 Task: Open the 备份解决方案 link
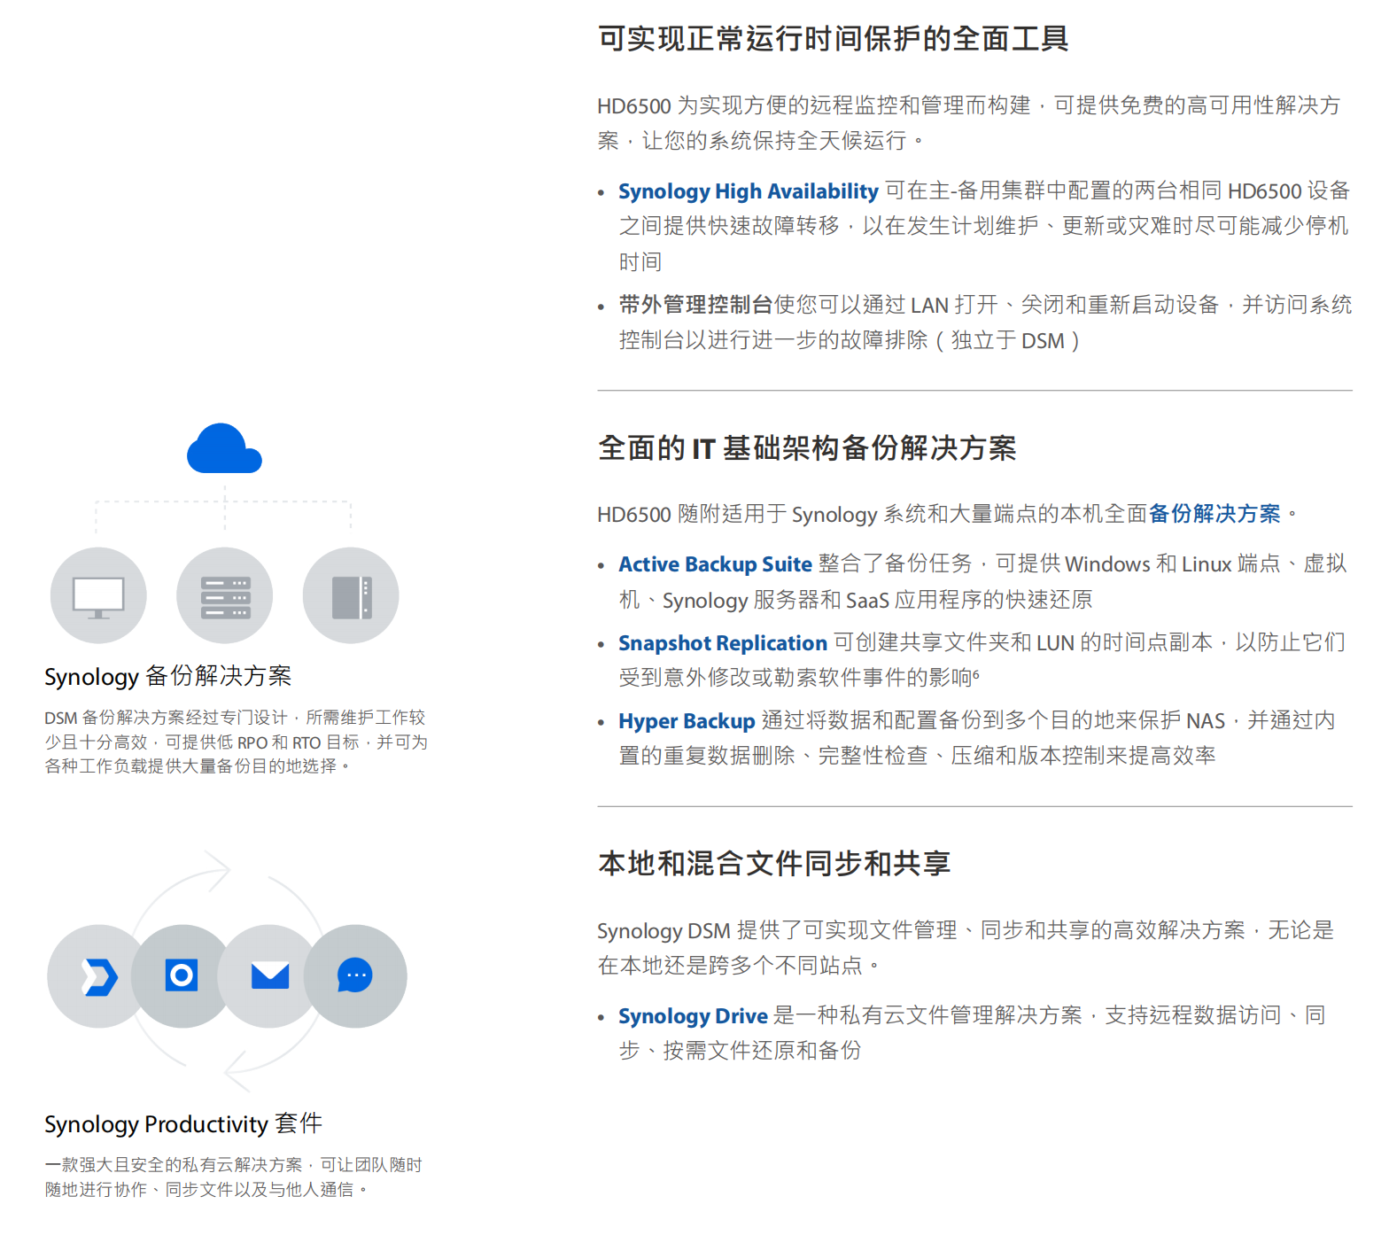click(1214, 514)
